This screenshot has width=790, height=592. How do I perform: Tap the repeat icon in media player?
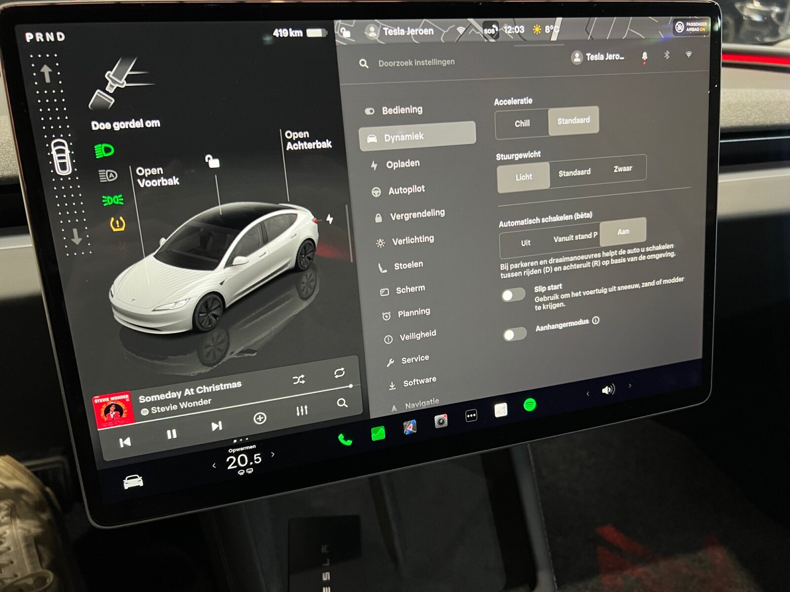[339, 373]
